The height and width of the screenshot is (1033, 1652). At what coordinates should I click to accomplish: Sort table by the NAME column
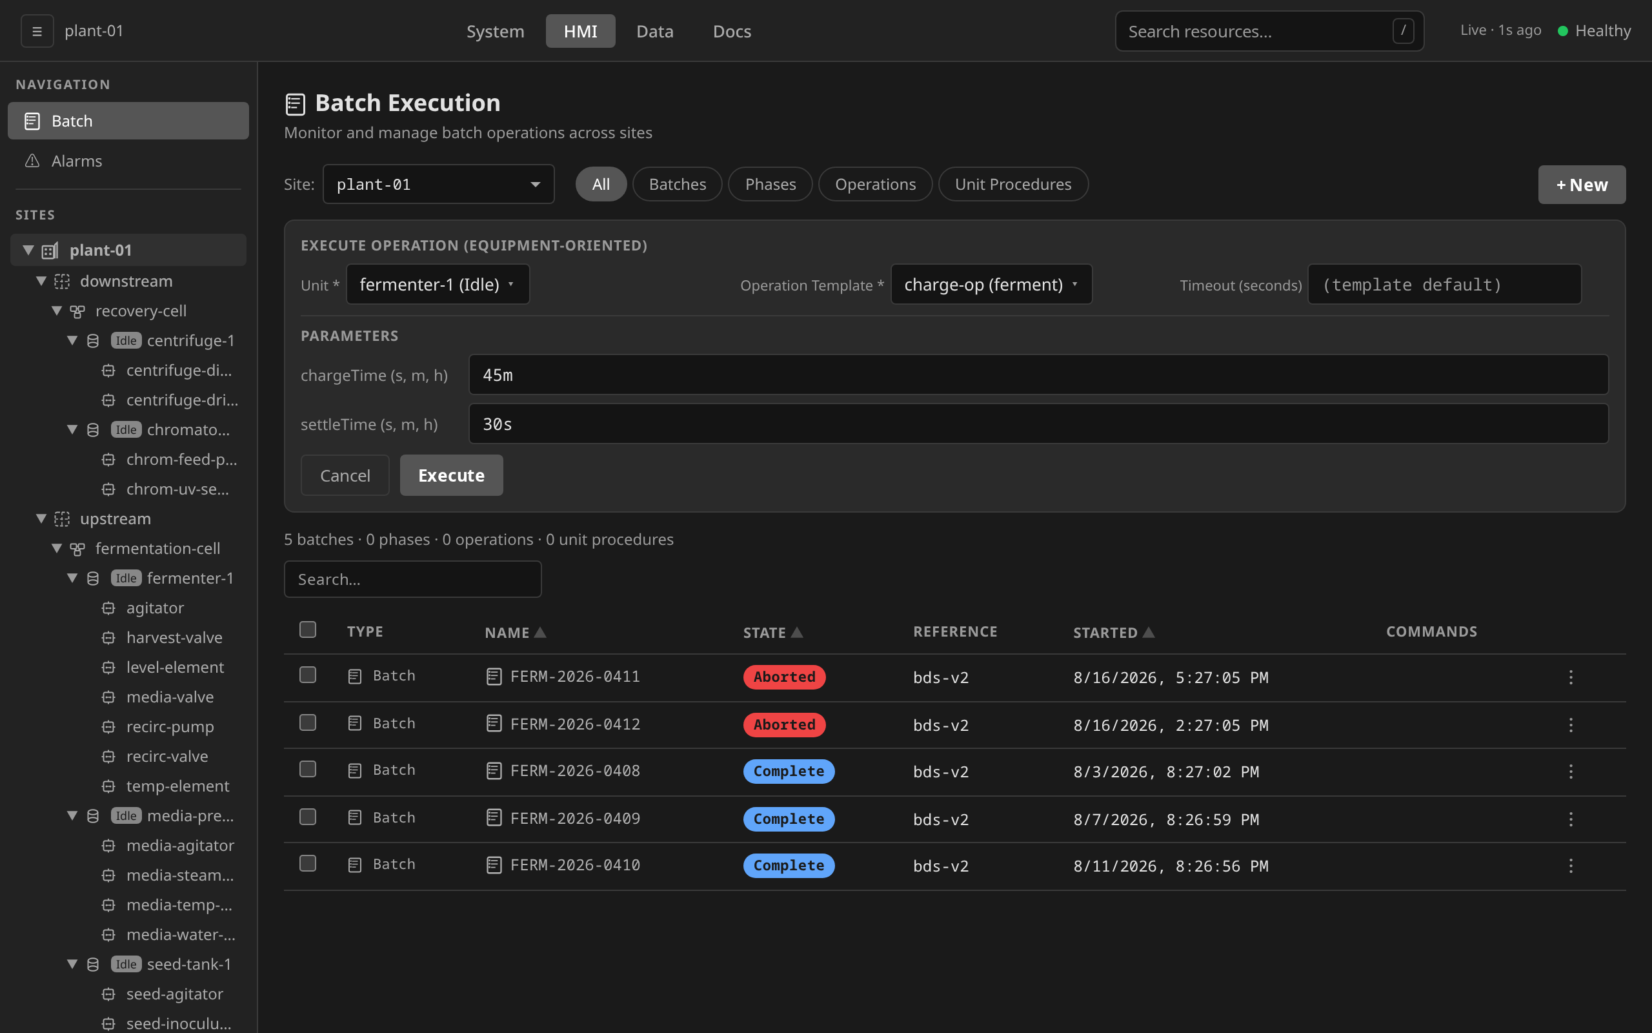pos(516,633)
